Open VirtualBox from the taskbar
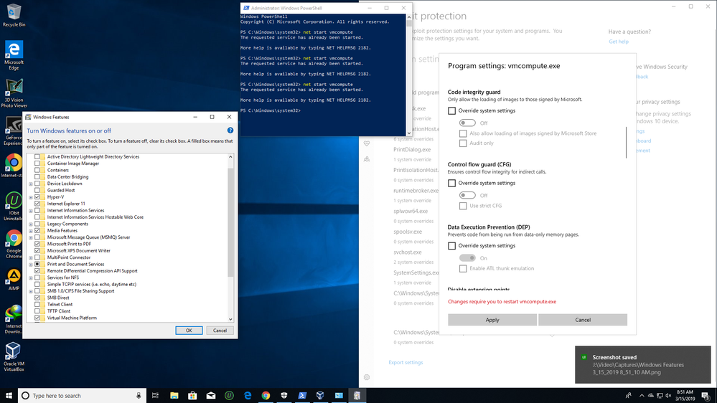Image resolution: width=717 pixels, height=403 pixels. pyautogui.click(x=321, y=396)
